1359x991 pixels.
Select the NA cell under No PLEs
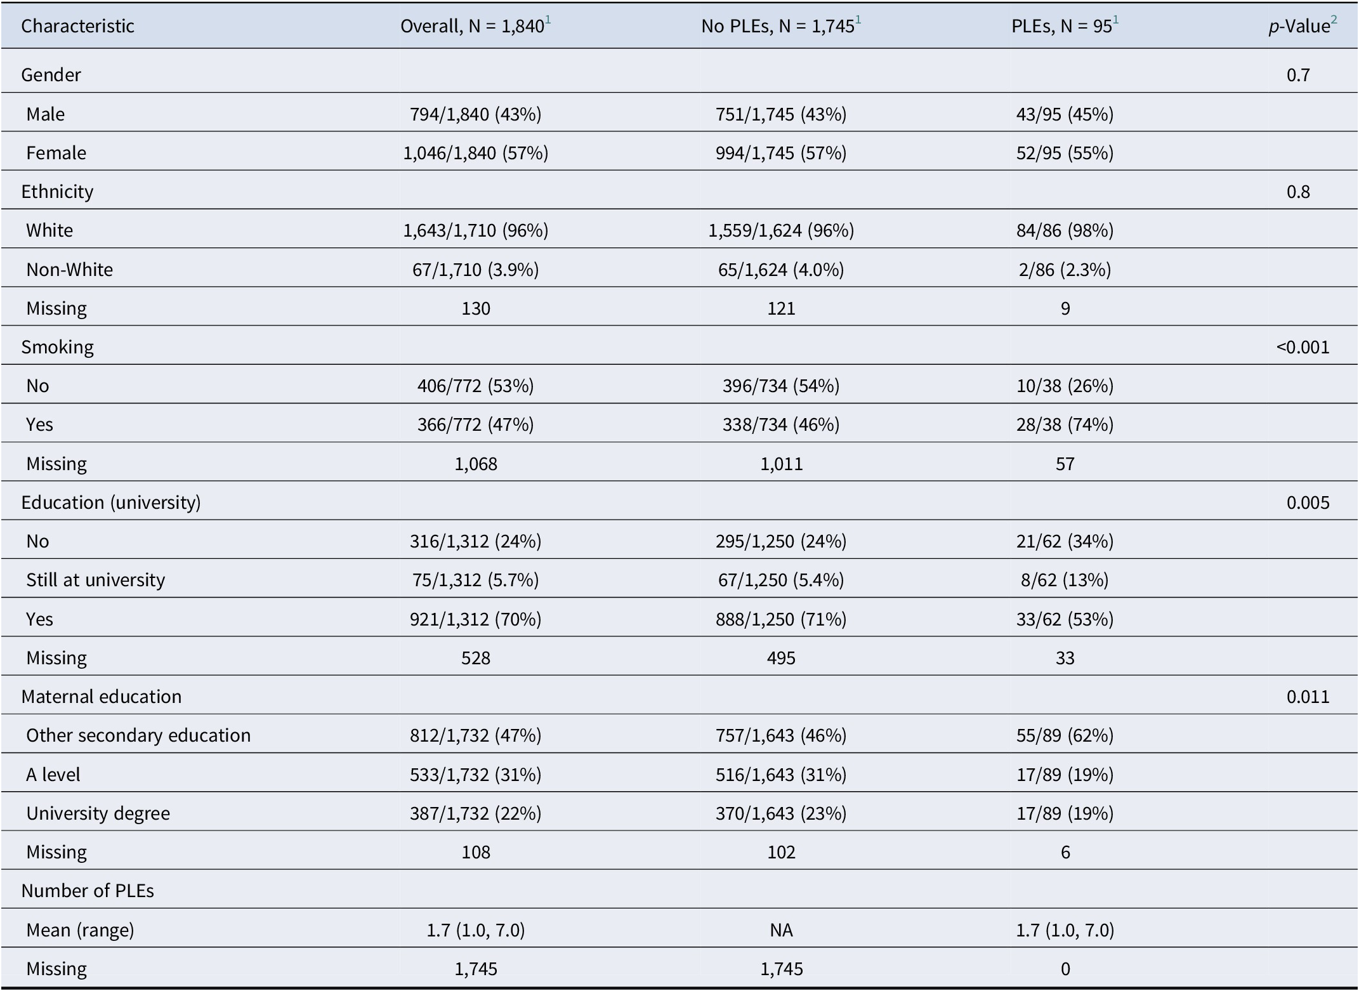click(781, 930)
